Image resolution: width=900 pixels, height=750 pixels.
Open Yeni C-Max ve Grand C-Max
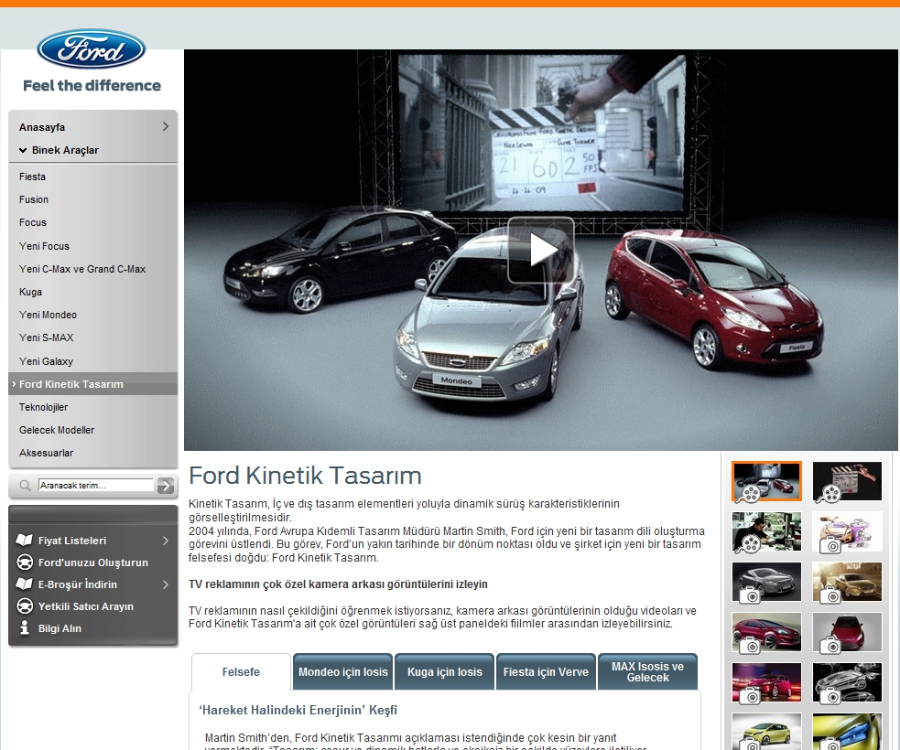pos(82,269)
